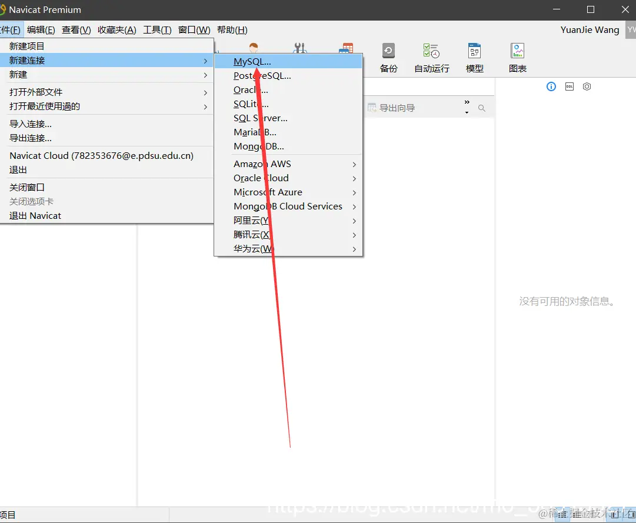Expand the 阿里云 submenu
Image resolution: width=636 pixels, height=523 pixels.
(288, 221)
